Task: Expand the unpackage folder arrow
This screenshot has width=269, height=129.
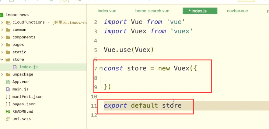Action: coord(2,74)
